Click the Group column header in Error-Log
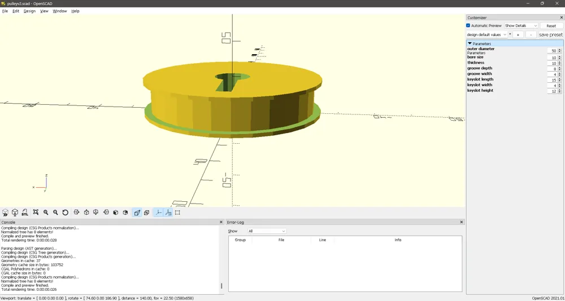 pos(240,240)
